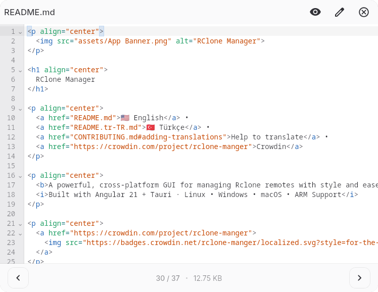Collapse the h1 fold at line 5

20,71
